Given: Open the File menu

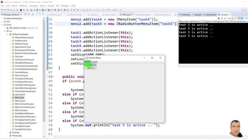Looking at the screenshot, I should [3, 6].
